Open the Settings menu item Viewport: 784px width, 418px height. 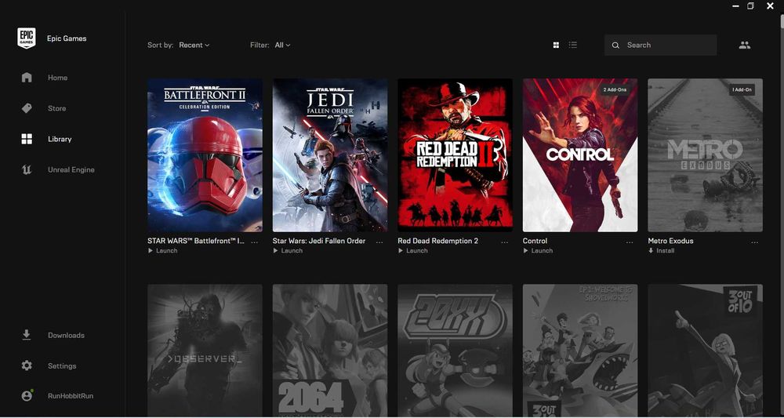[62, 365]
